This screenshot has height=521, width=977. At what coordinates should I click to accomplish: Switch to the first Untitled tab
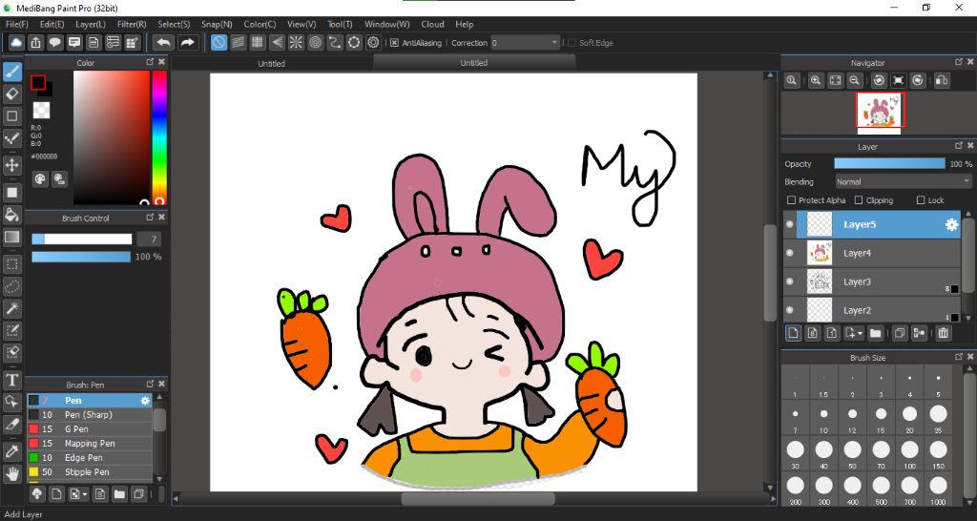[272, 64]
